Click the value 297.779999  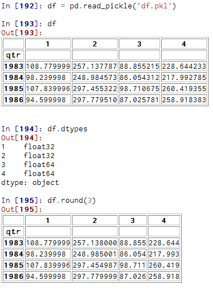click(95, 277)
